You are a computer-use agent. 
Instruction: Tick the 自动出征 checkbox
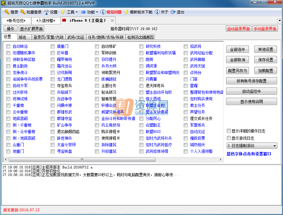tap(186, 132)
